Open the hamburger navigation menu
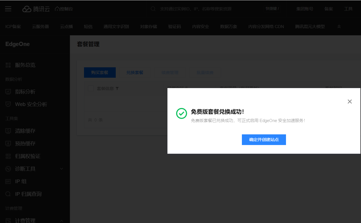This screenshot has width=361, height=223. 8,9
